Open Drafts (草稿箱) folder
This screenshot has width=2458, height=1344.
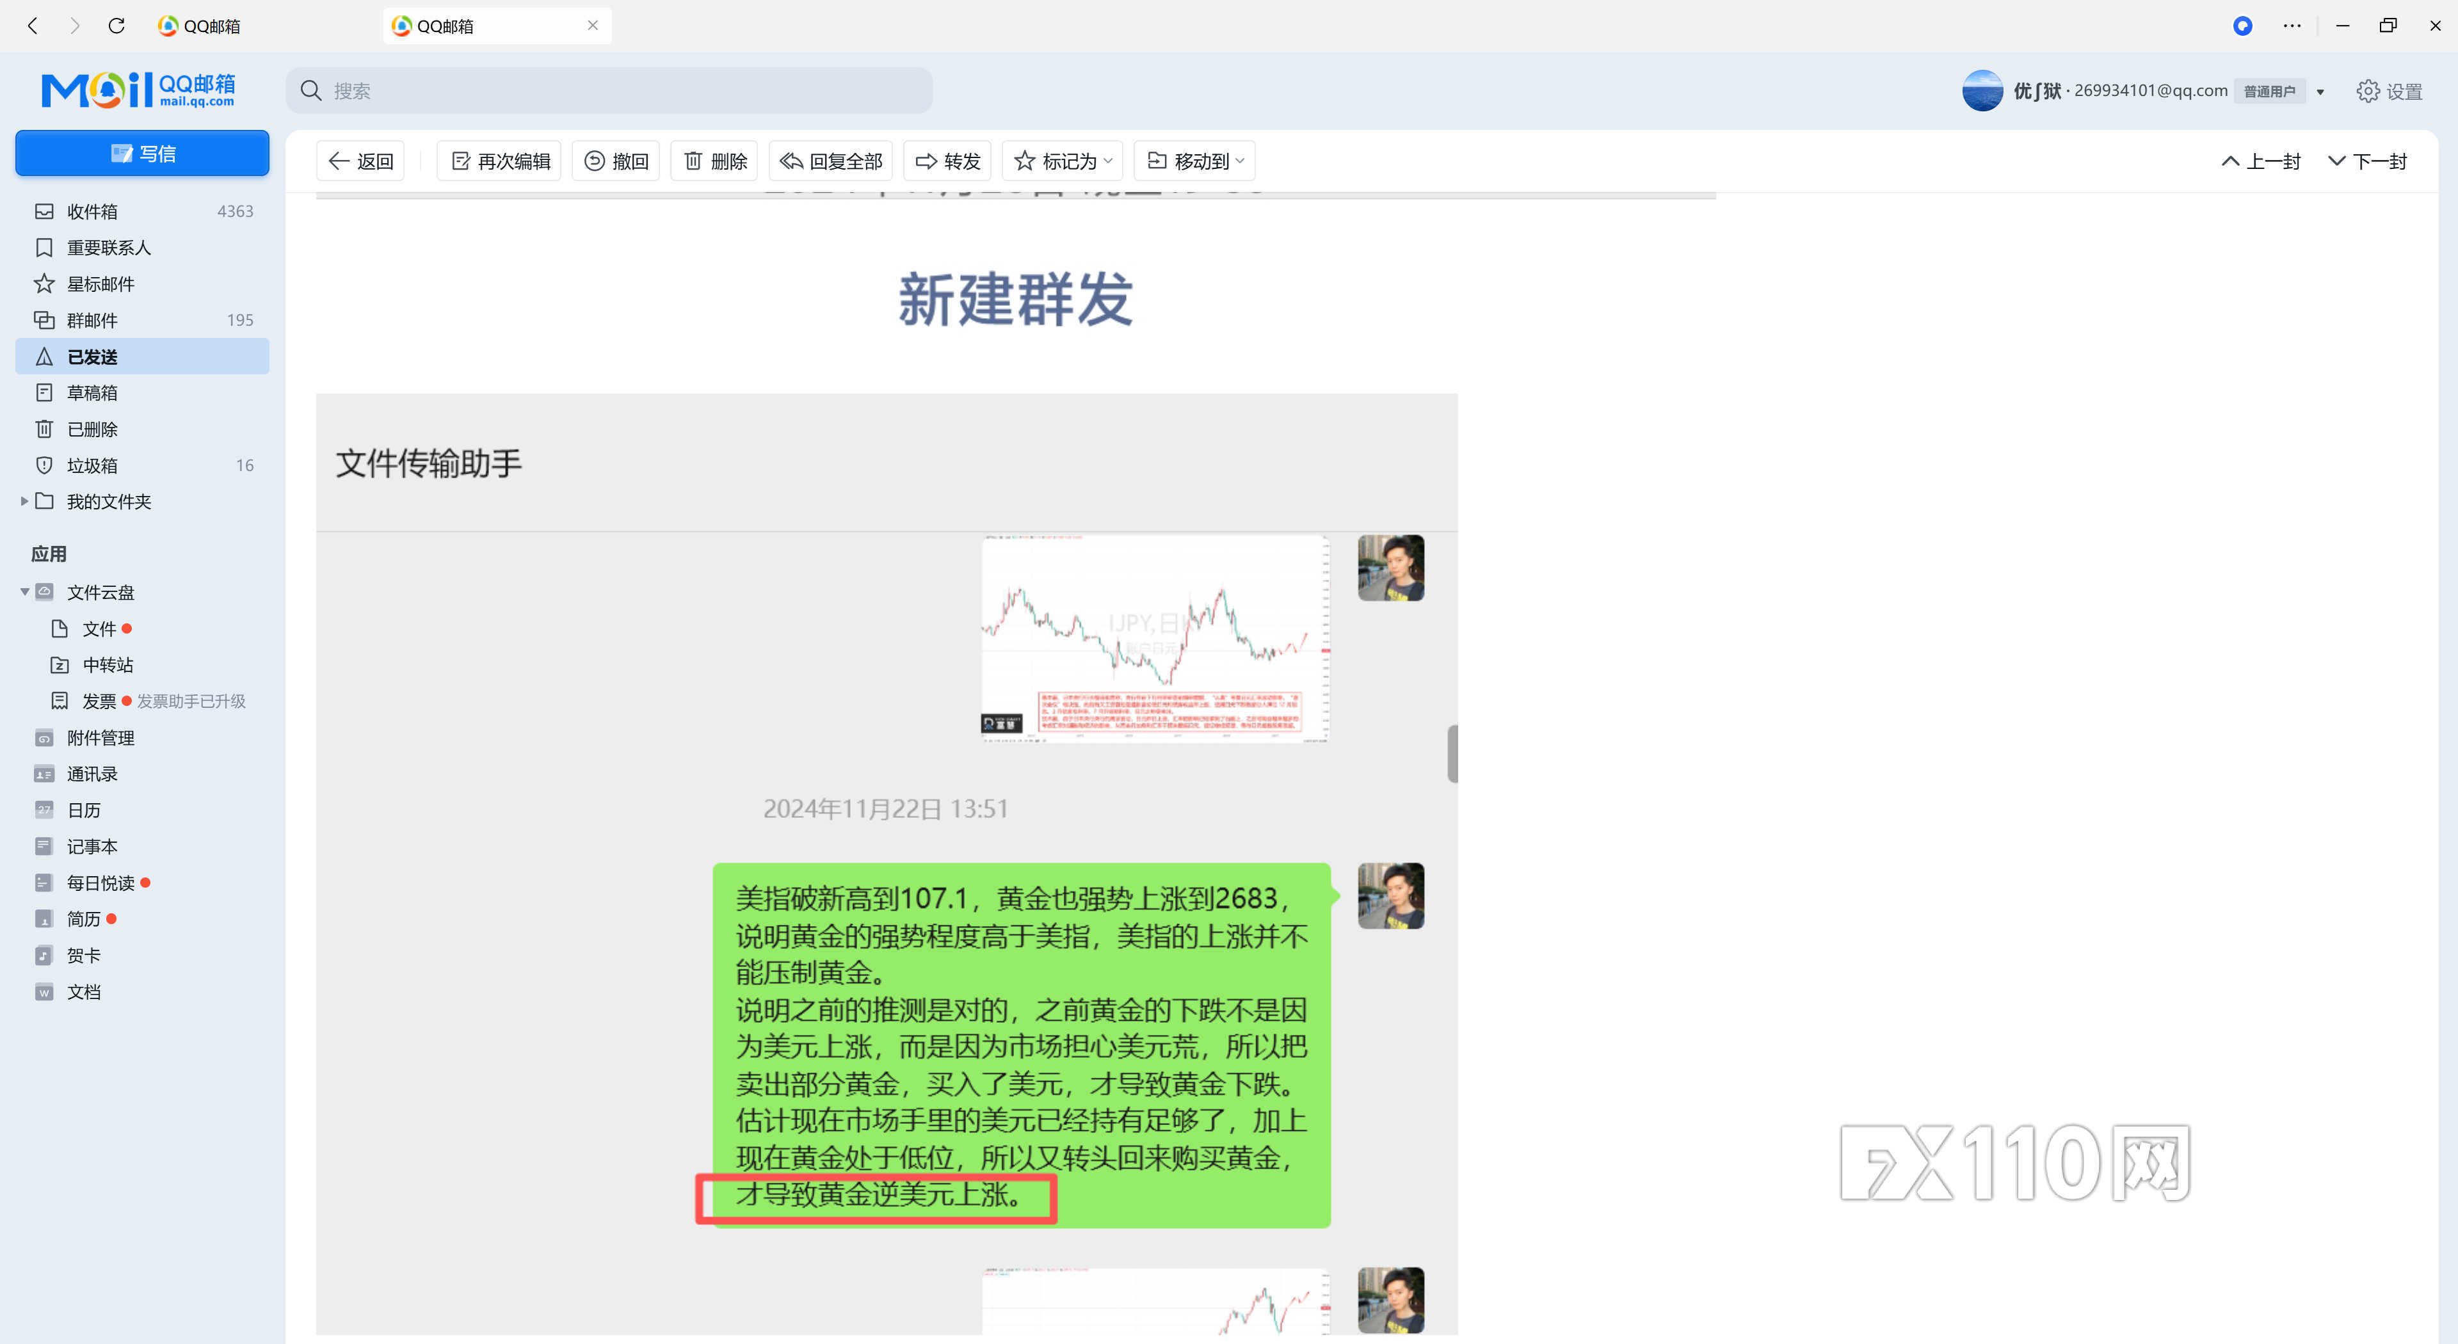pyautogui.click(x=142, y=392)
